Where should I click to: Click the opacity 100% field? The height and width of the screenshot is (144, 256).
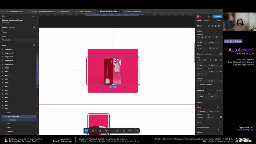(x=202, y=97)
